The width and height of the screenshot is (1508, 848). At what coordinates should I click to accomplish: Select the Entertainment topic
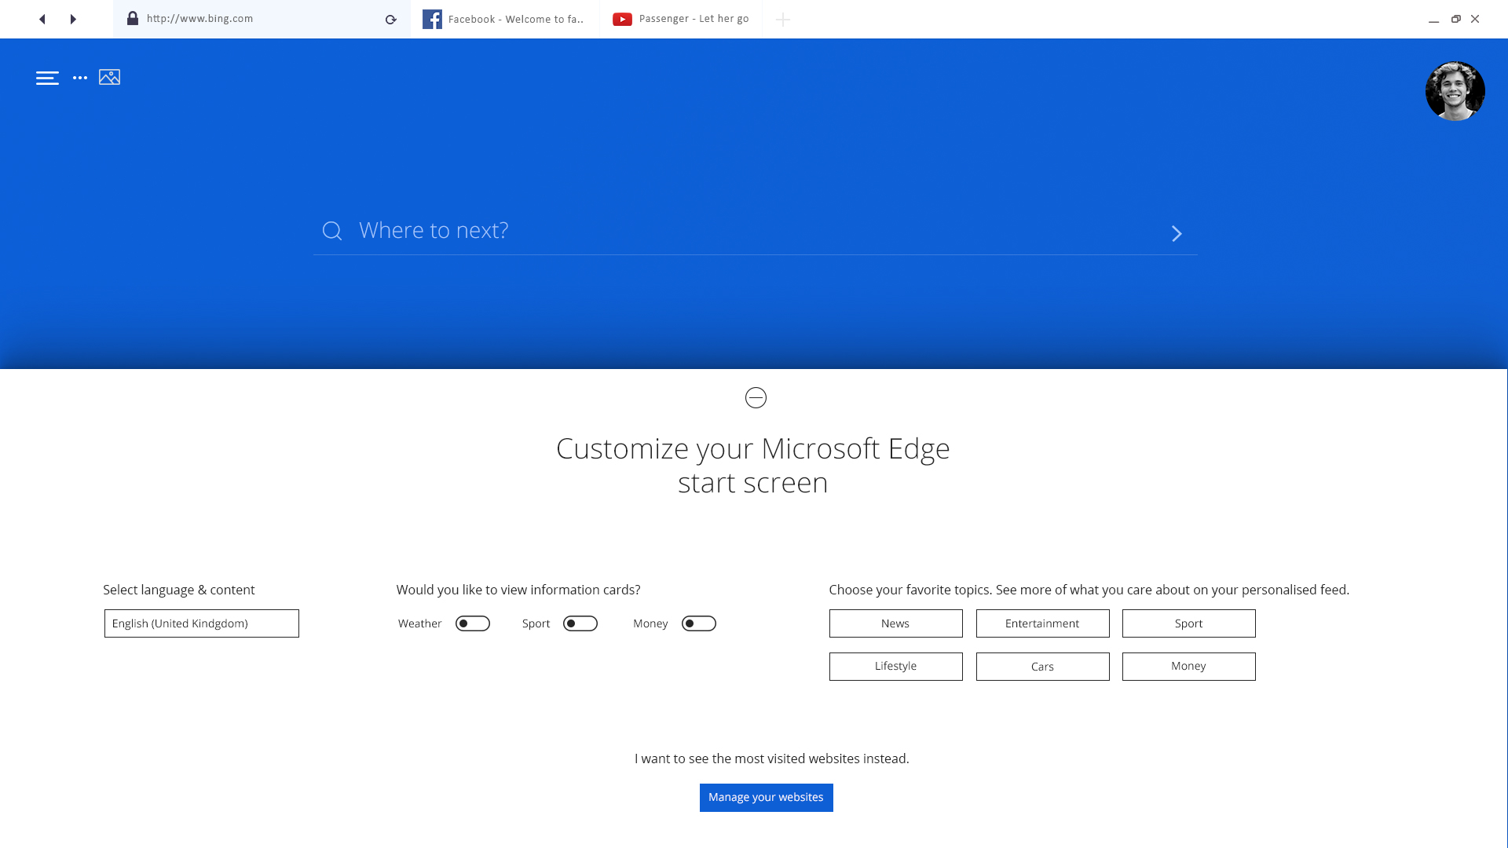tap(1043, 623)
